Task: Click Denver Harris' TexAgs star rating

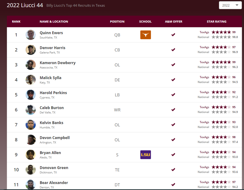Action: pyautogui.click(x=221, y=47)
